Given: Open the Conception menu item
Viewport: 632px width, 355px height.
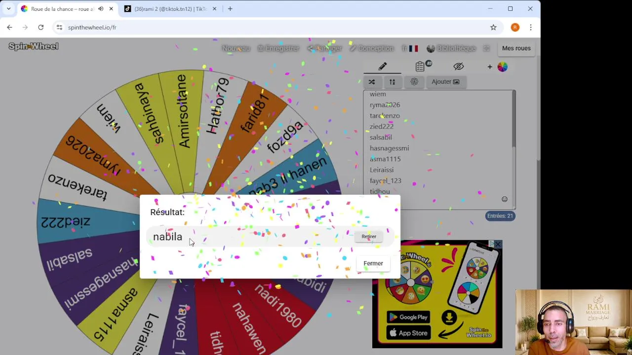Looking at the screenshot, I should pyautogui.click(x=371, y=48).
